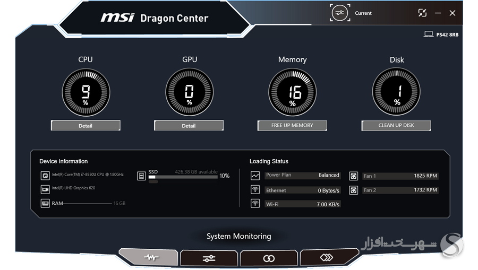Click FREE UP MEMORY button
Viewport: 478px width, 270px height.
pos(292,125)
